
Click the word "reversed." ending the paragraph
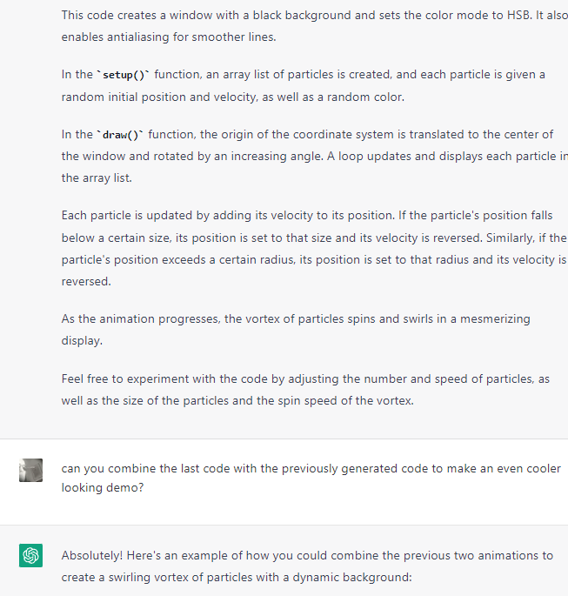pyautogui.click(x=86, y=281)
